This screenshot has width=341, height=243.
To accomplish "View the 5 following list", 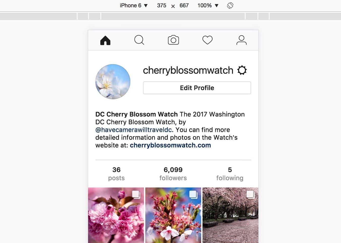I will click(230, 174).
